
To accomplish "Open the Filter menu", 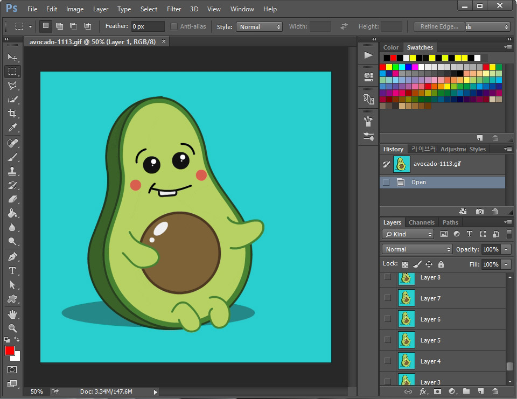I will [x=174, y=9].
